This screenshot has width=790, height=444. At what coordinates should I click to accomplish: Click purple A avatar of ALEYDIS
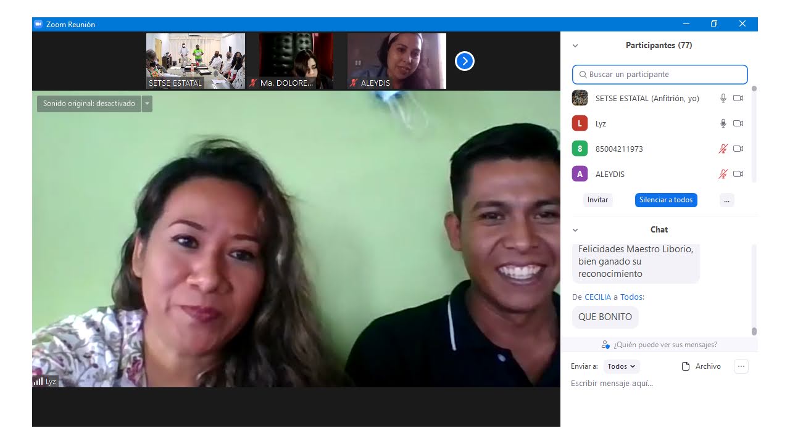tap(580, 174)
